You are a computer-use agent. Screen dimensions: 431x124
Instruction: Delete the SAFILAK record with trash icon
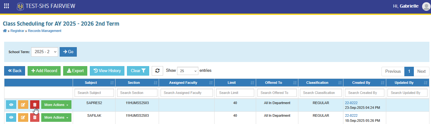(x=35, y=117)
